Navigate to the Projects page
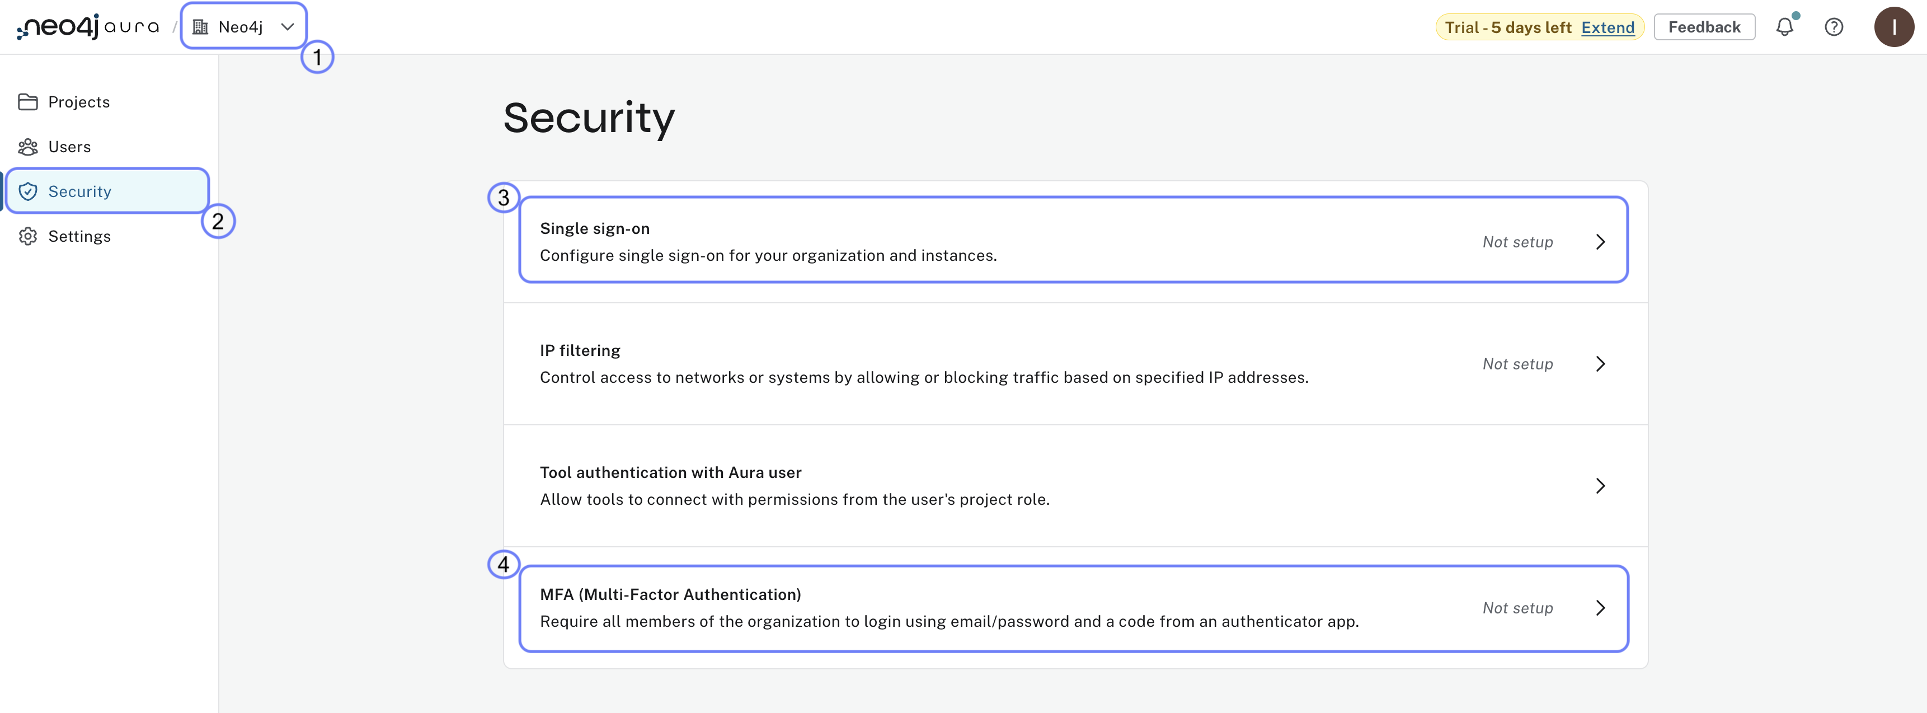Image resolution: width=1927 pixels, height=713 pixels. [x=78, y=102]
